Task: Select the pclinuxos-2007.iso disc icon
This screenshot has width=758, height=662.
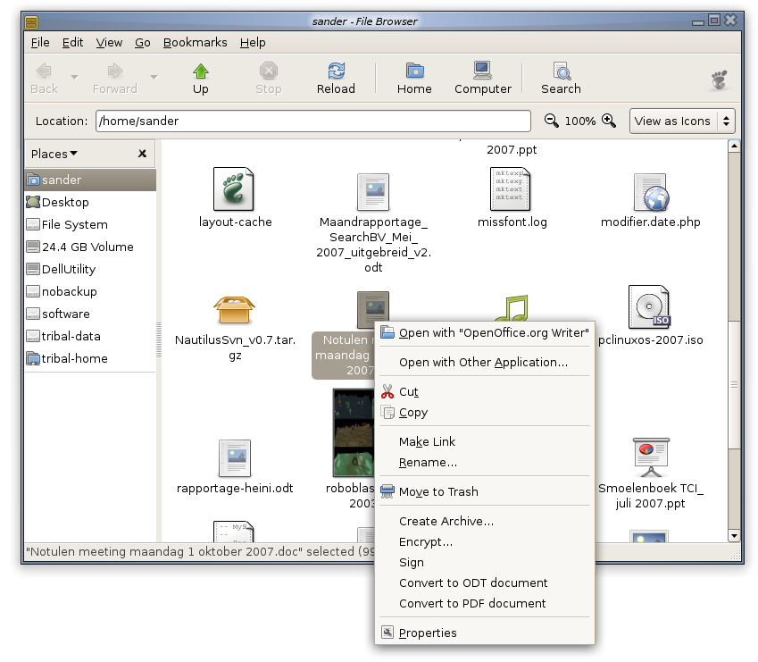Action: [x=649, y=307]
